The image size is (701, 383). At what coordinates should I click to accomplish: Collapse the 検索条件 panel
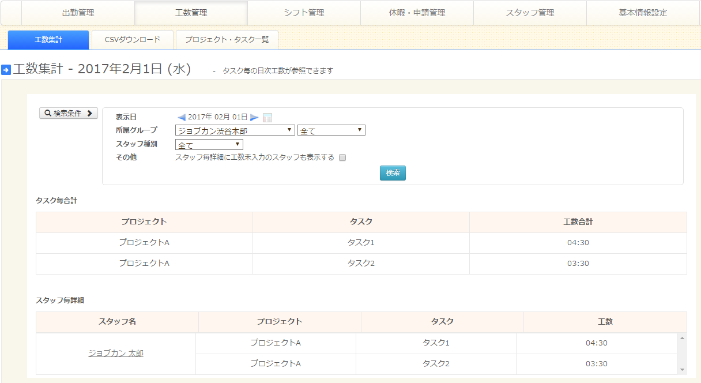(69, 113)
